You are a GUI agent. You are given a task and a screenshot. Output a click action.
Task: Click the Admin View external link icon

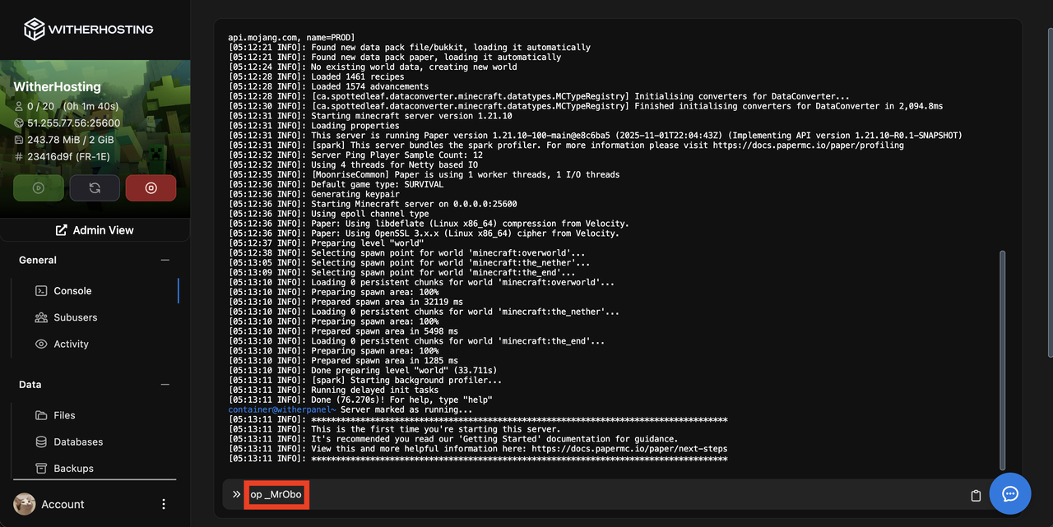61,230
